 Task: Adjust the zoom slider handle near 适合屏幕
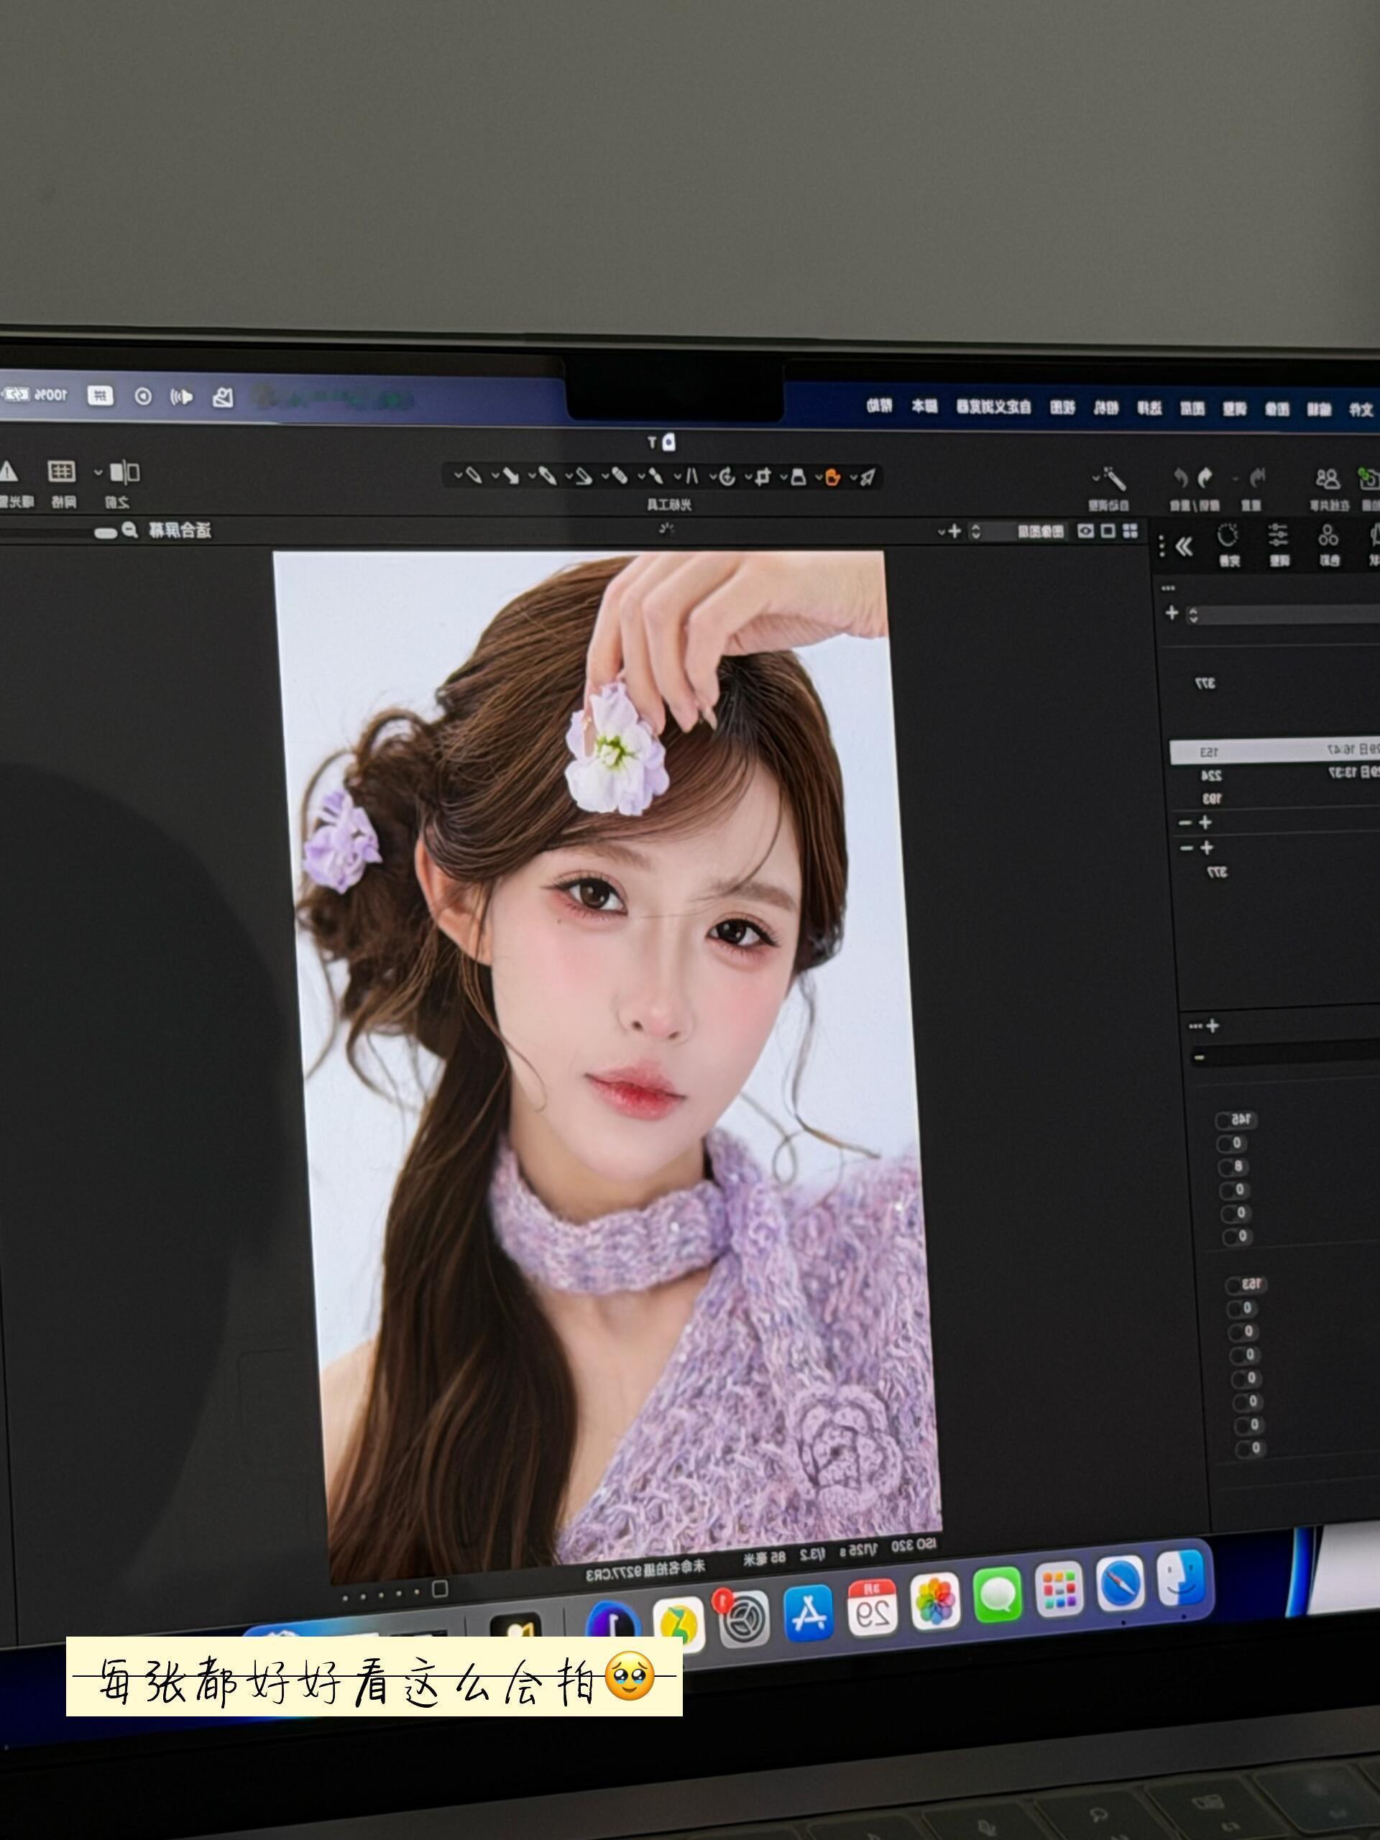tap(106, 533)
